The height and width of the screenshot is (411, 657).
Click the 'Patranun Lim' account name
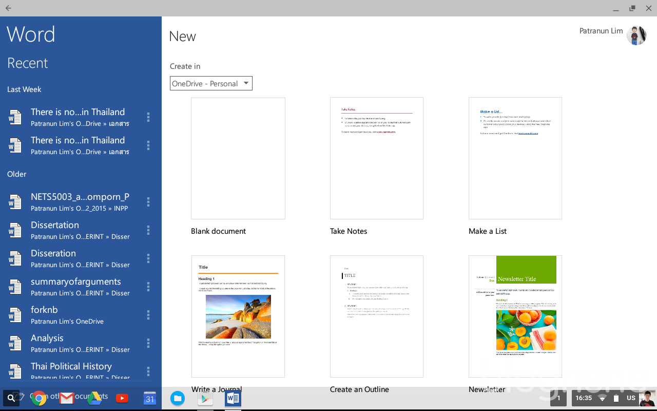pos(601,31)
